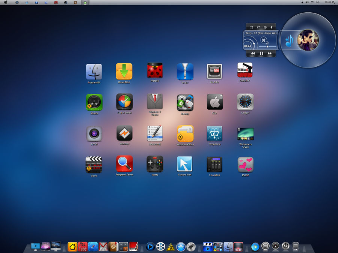Open the Programmi D Finder icon
This screenshot has width=338, height=253.
coord(94,71)
